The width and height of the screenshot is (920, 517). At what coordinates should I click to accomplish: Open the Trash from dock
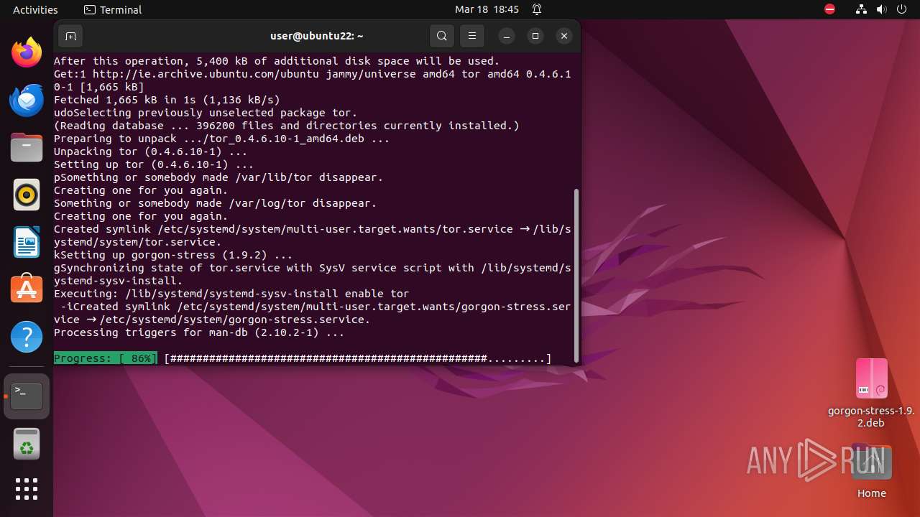click(27, 444)
